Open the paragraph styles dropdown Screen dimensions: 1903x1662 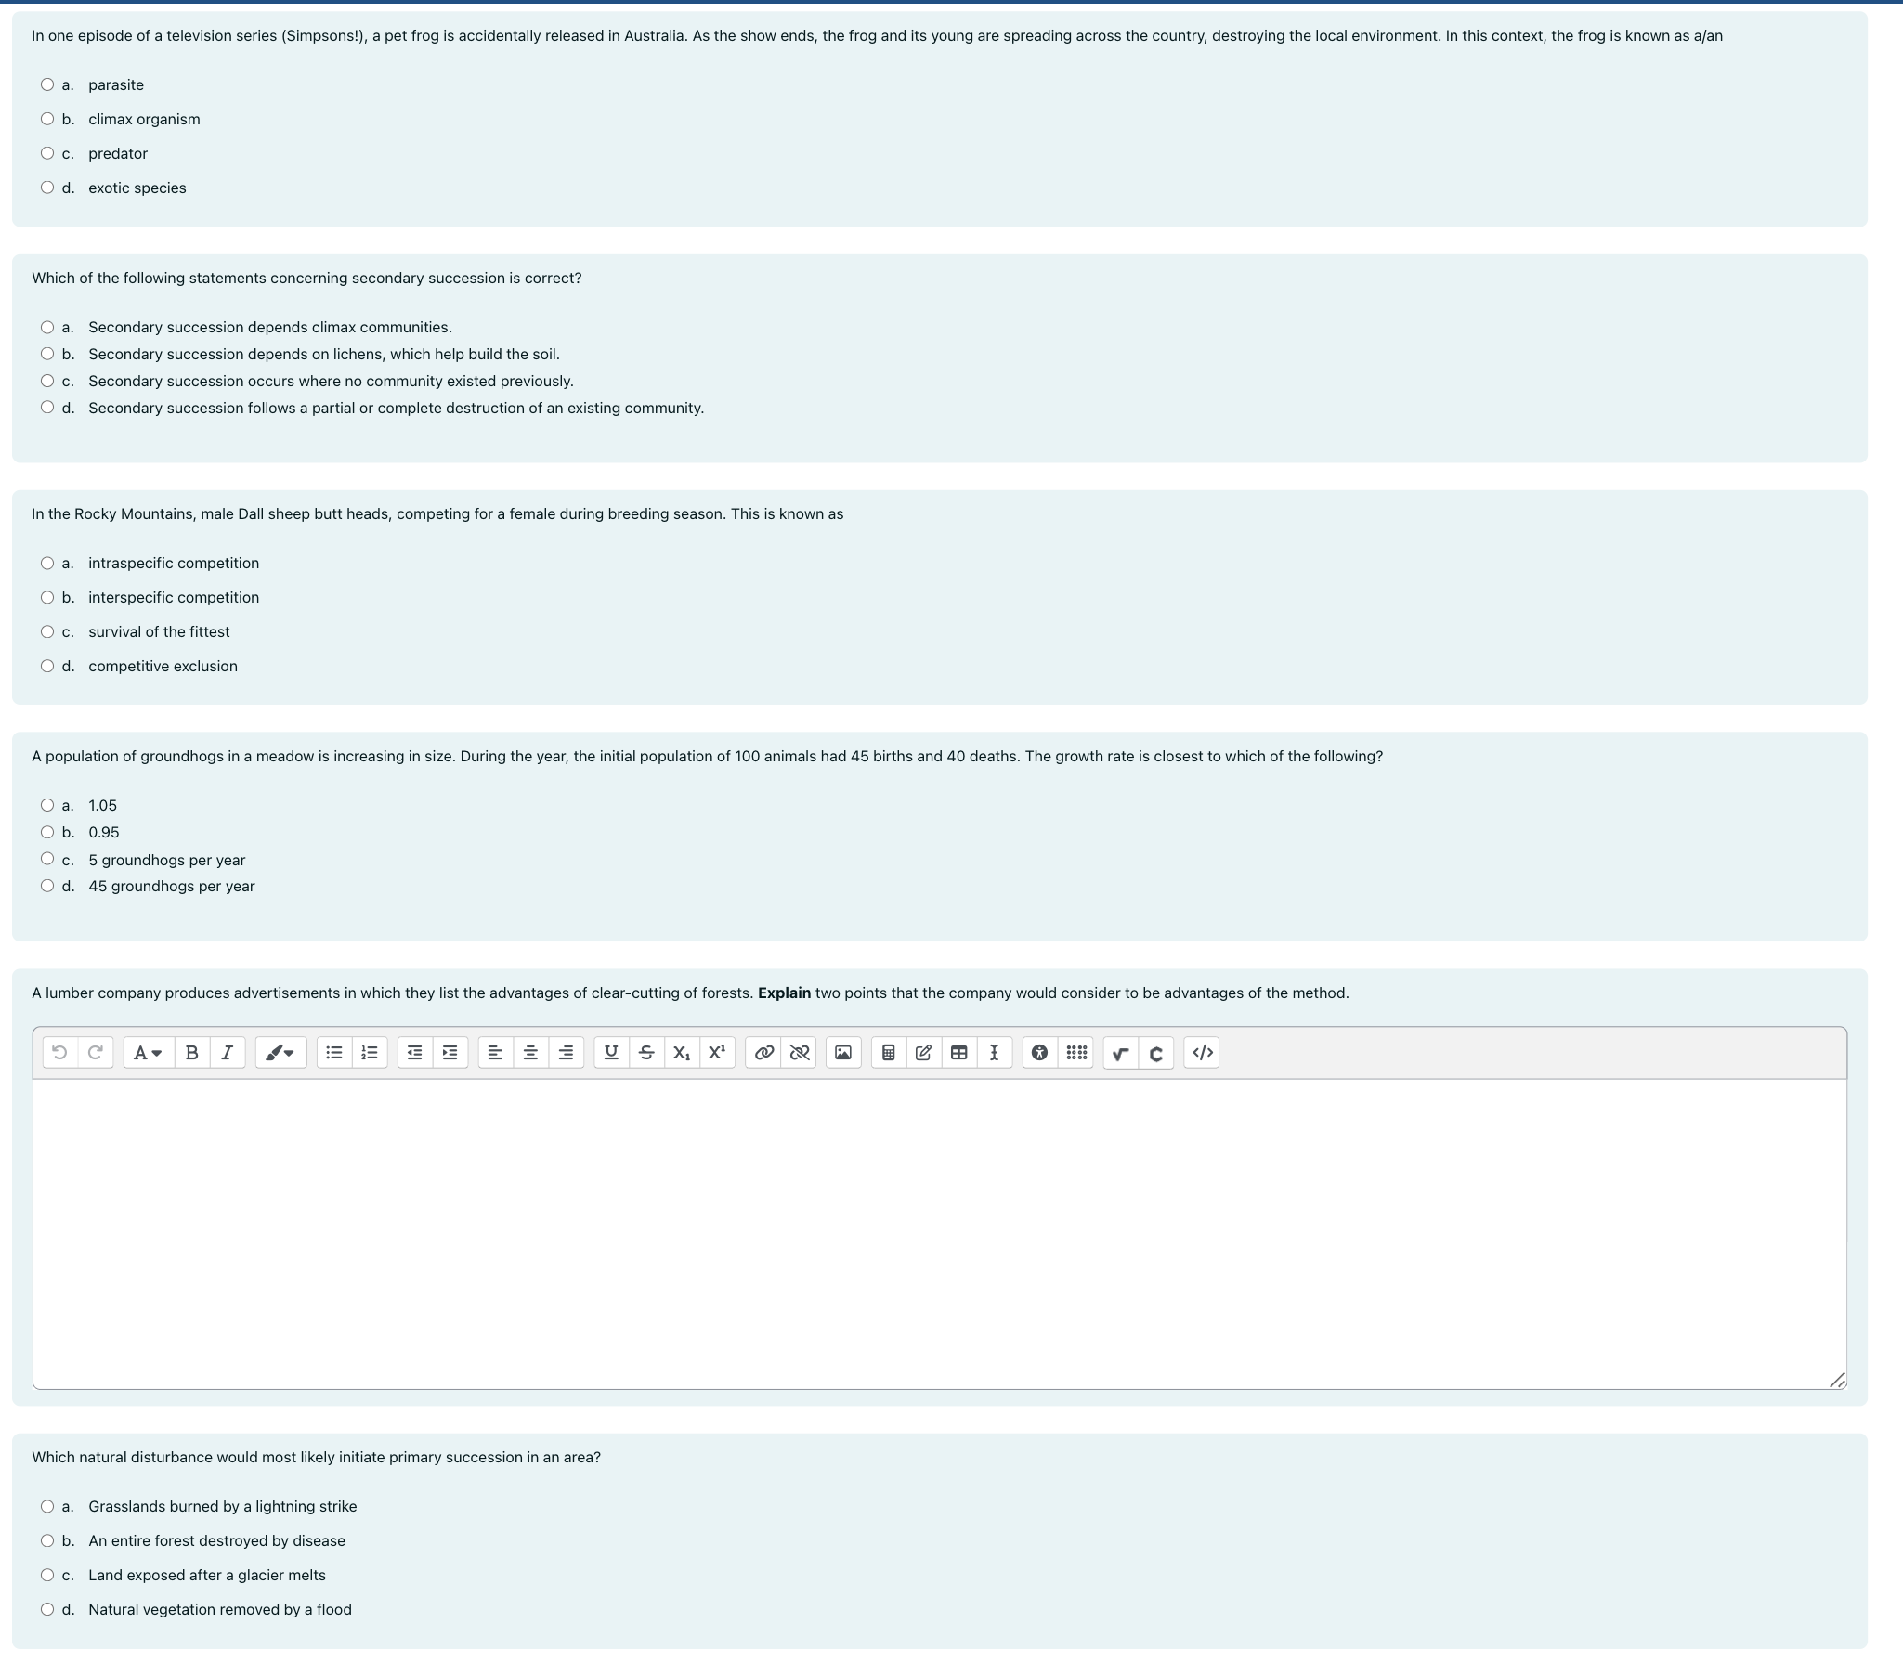click(x=147, y=1052)
